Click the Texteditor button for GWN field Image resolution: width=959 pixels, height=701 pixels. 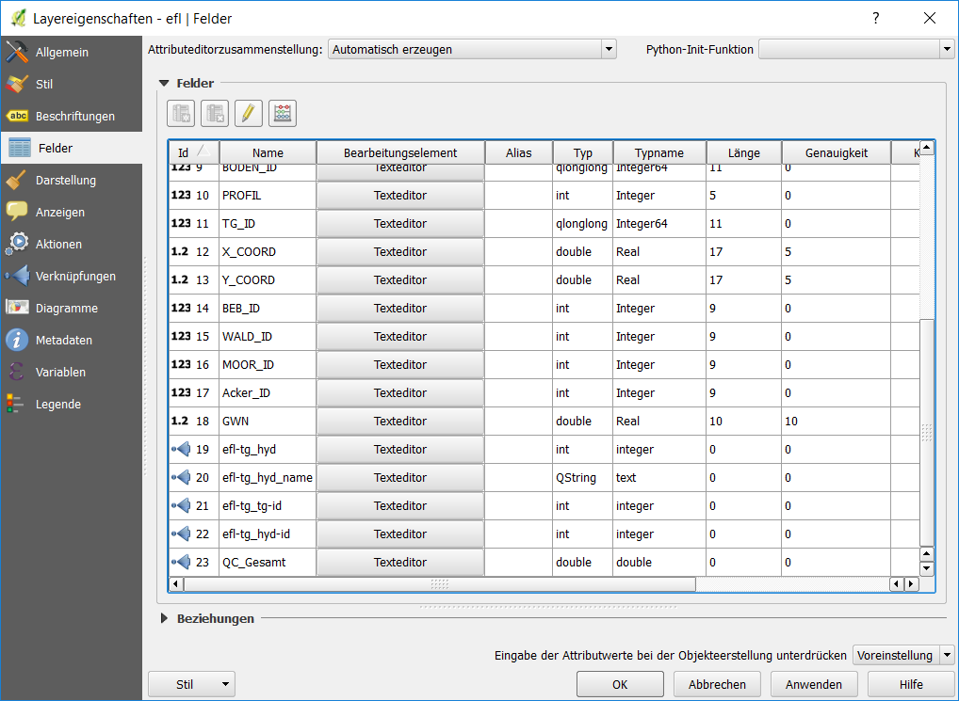tap(399, 421)
